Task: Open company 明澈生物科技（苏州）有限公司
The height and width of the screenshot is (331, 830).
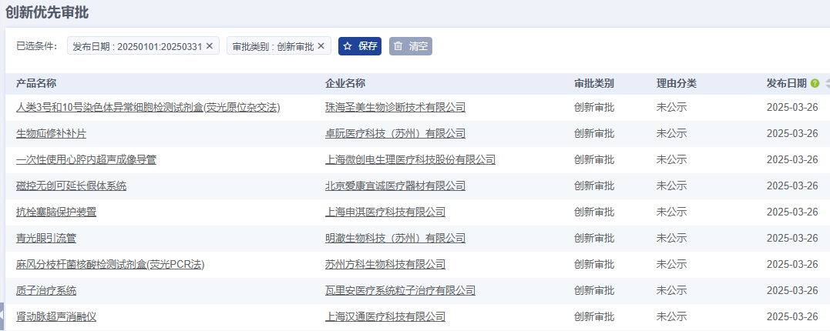Action: pos(395,239)
